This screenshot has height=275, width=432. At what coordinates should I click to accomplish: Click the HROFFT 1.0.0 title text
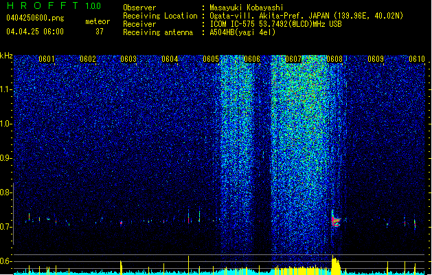(x=54, y=5)
